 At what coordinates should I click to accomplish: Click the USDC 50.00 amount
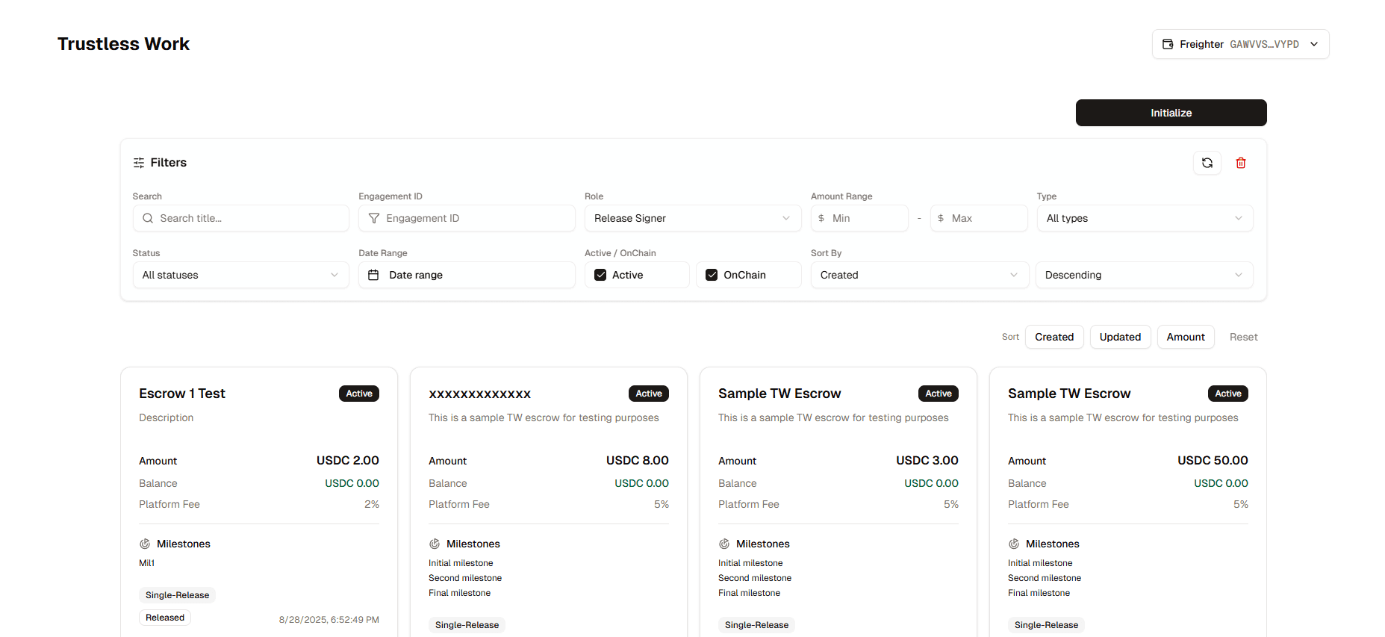coord(1213,461)
